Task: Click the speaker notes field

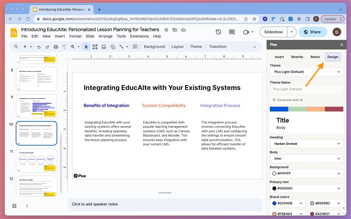Action: coord(165,205)
